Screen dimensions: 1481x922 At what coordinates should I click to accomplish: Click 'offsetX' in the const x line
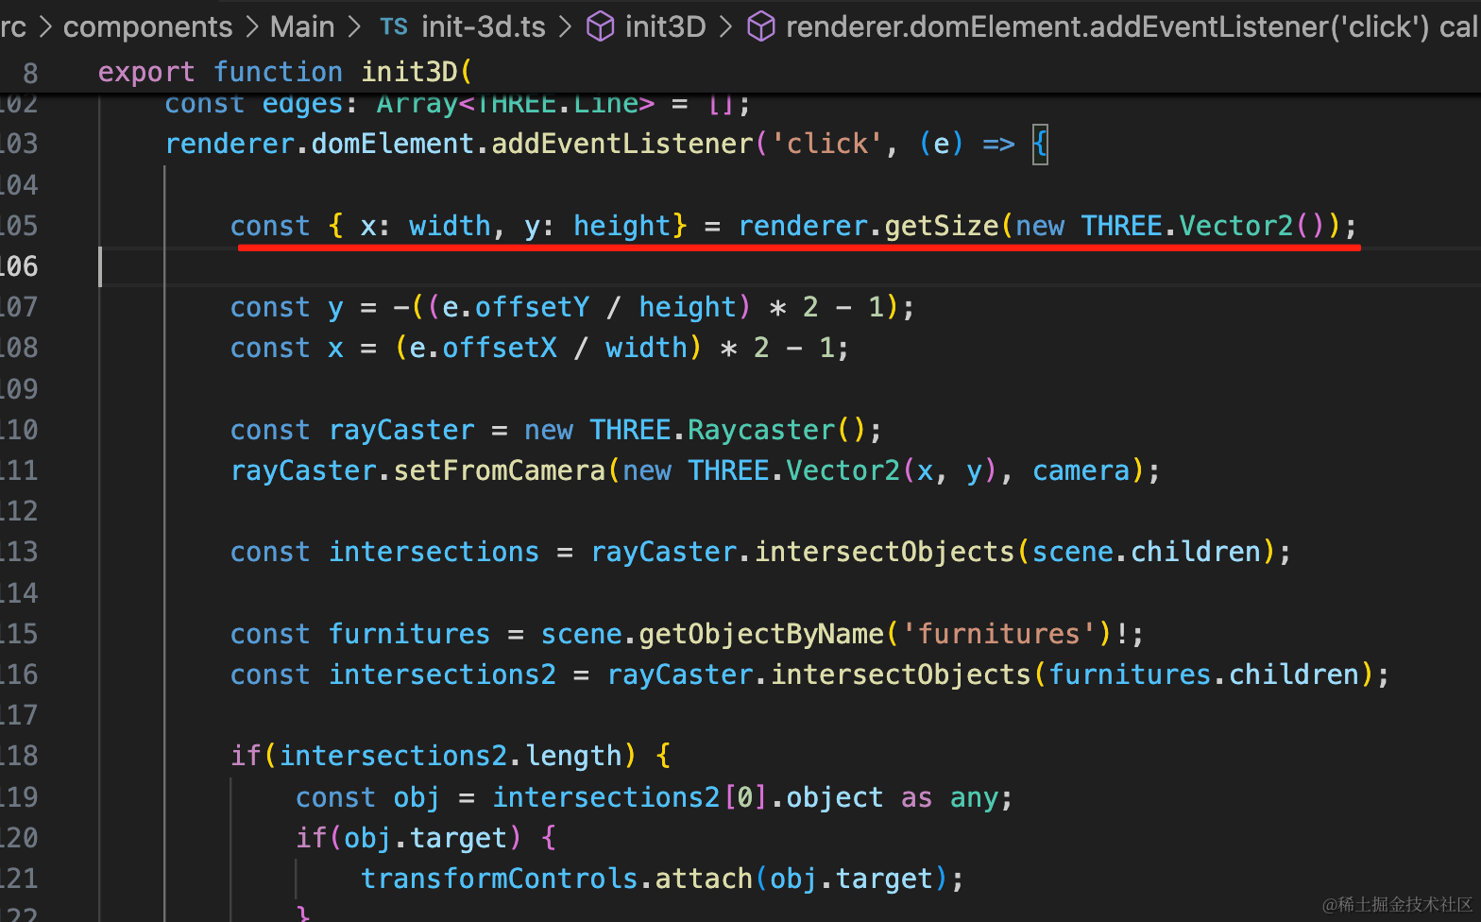coord(500,348)
